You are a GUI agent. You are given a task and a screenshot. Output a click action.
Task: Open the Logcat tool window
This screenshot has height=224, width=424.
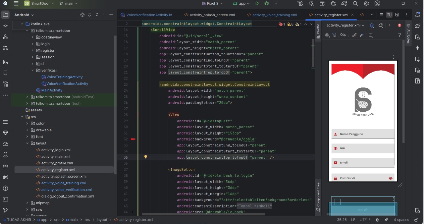tap(5, 177)
